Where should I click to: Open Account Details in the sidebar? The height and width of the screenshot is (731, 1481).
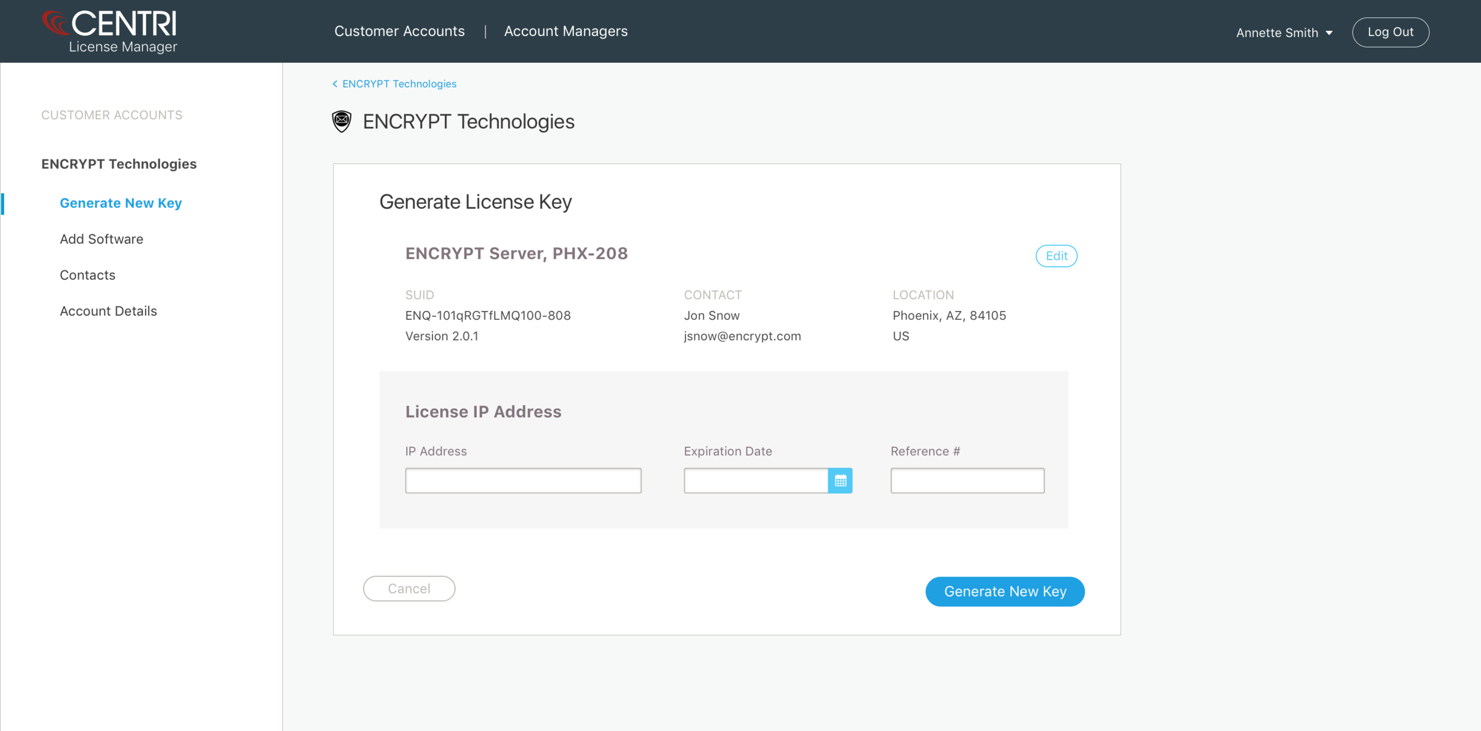108,311
